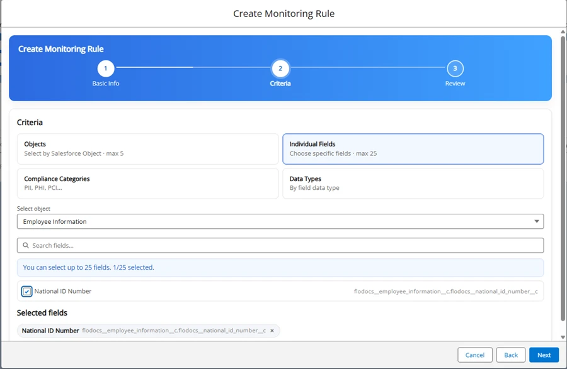Click step 2 Criteria circle
567x369 pixels.
280,69
